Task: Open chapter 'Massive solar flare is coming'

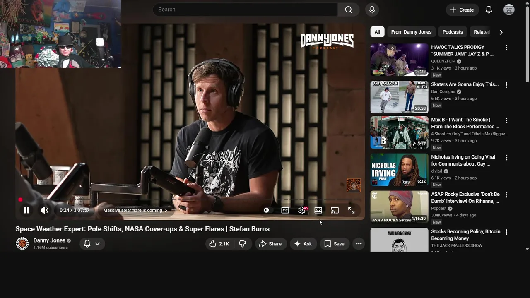Action: pyautogui.click(x=135, y=210)
